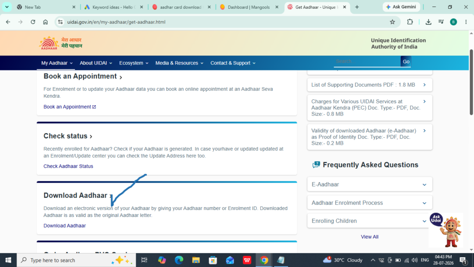
Task: Click the Download Aadhaar link
Action: [x=65, y=226]
